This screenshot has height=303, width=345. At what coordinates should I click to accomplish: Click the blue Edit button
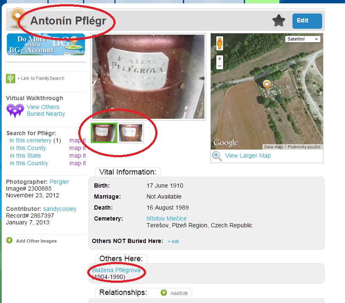307,21
